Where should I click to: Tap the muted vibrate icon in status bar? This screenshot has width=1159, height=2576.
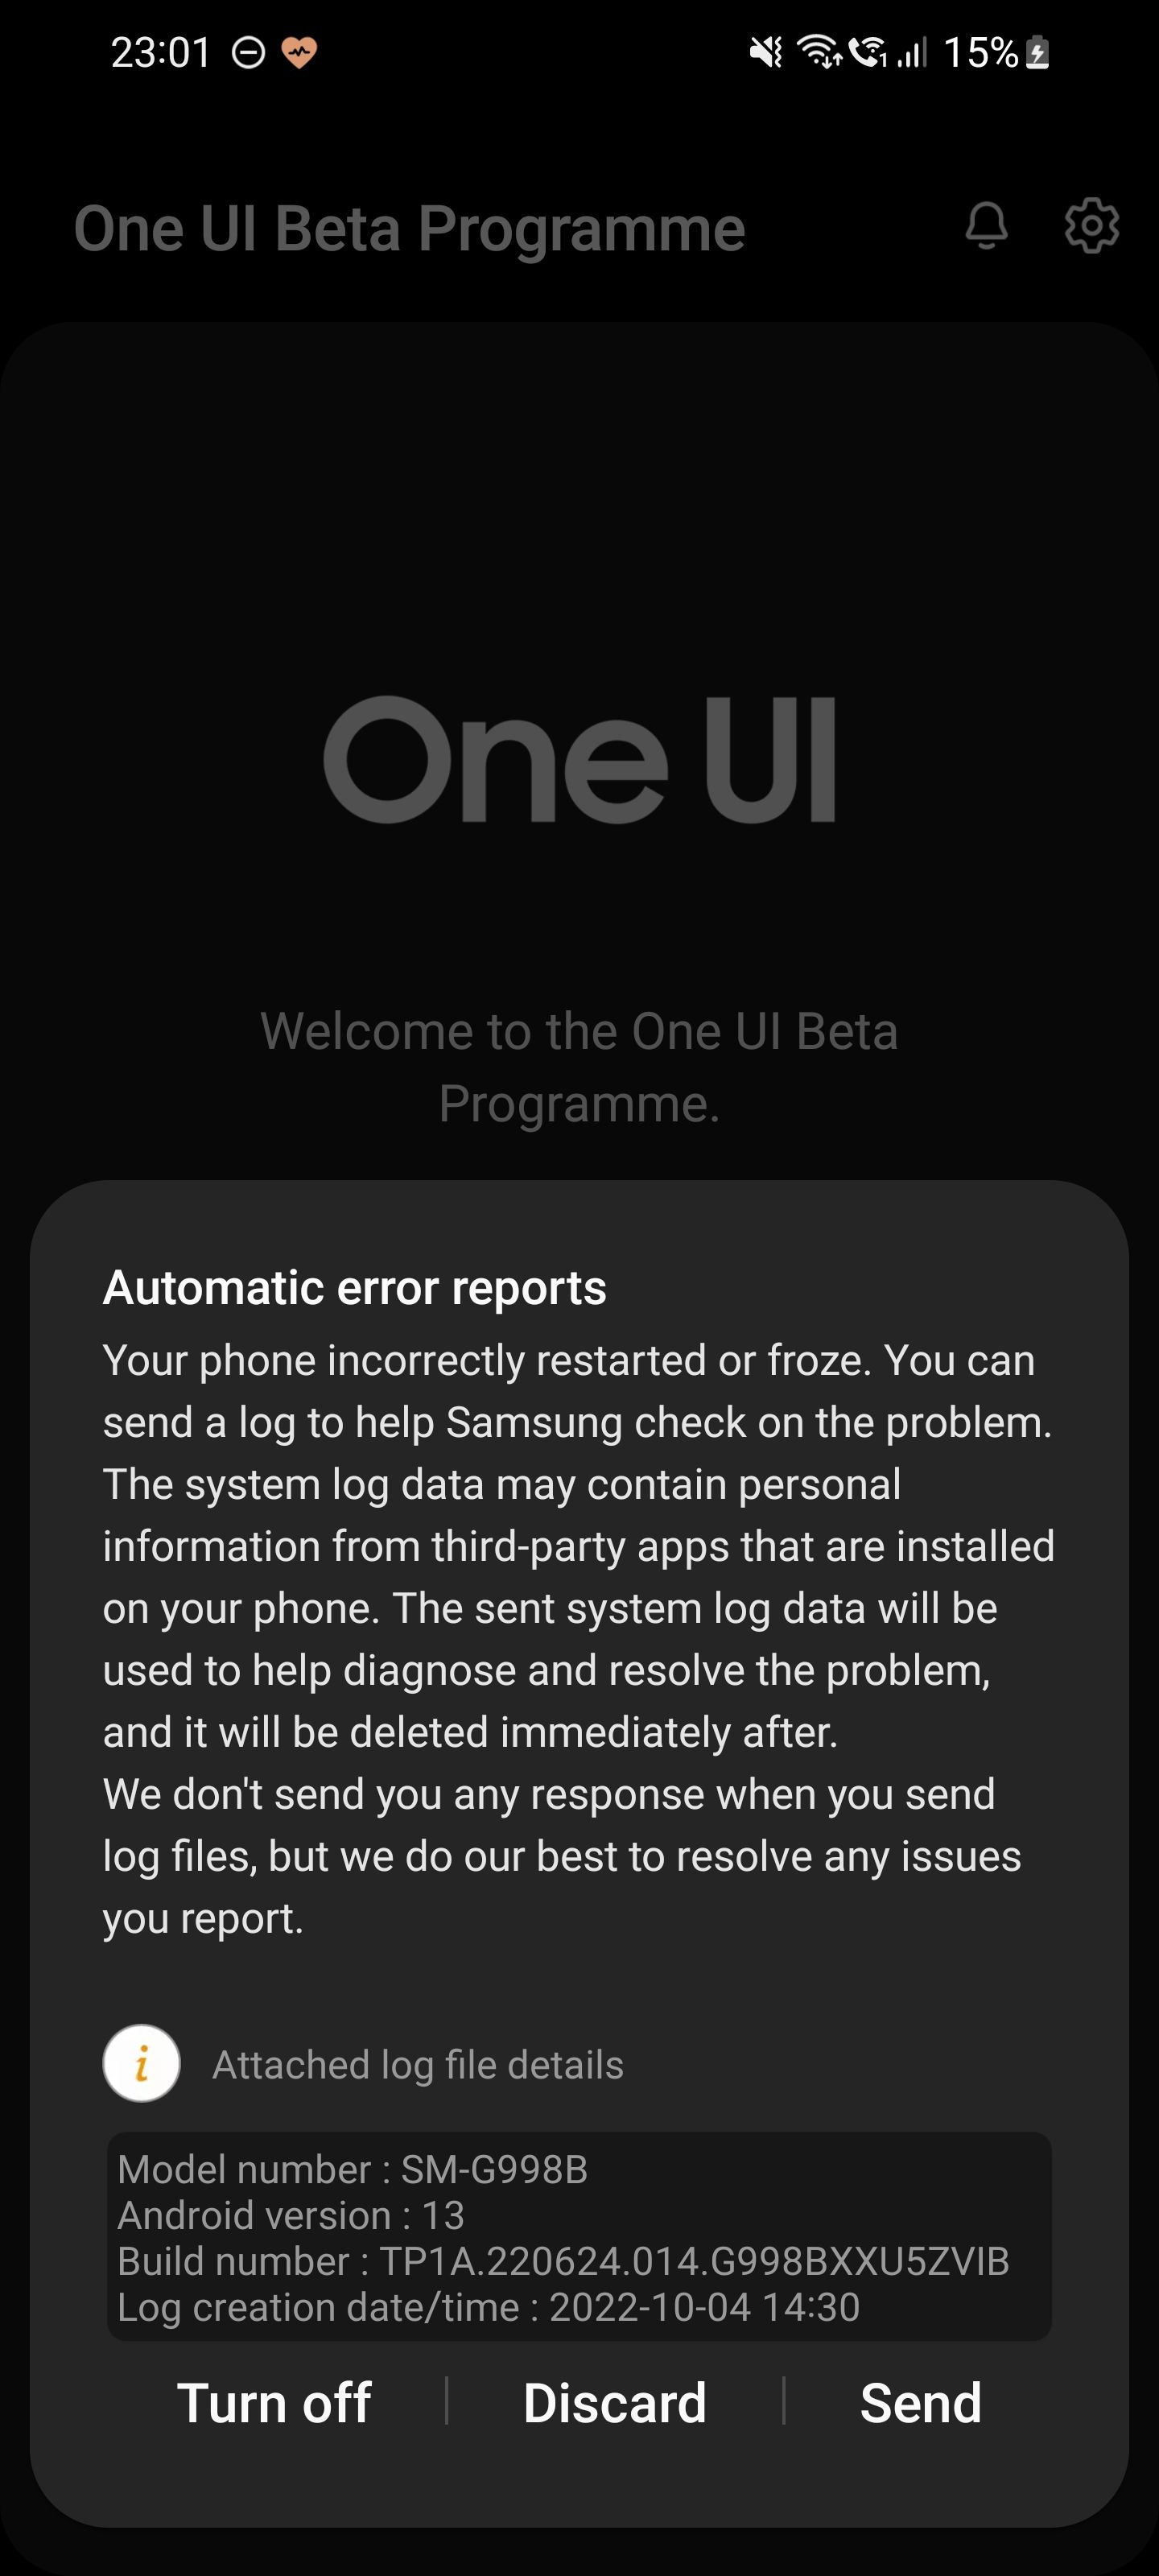(x=766, y=52)
